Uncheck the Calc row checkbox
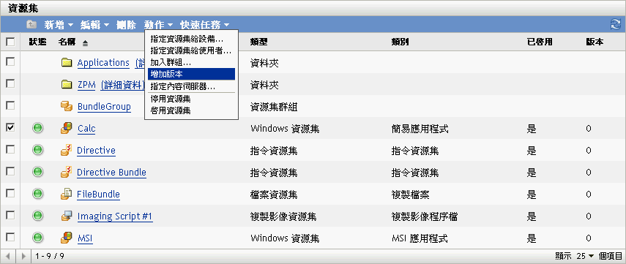Screen dimensions: 626x264 point(10,128)
